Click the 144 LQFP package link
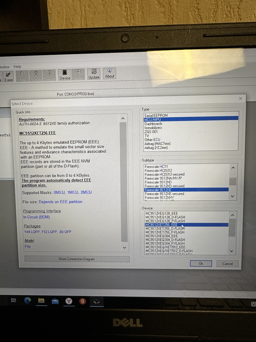This screenshot has height=342, width=256. tap(32, 232)
